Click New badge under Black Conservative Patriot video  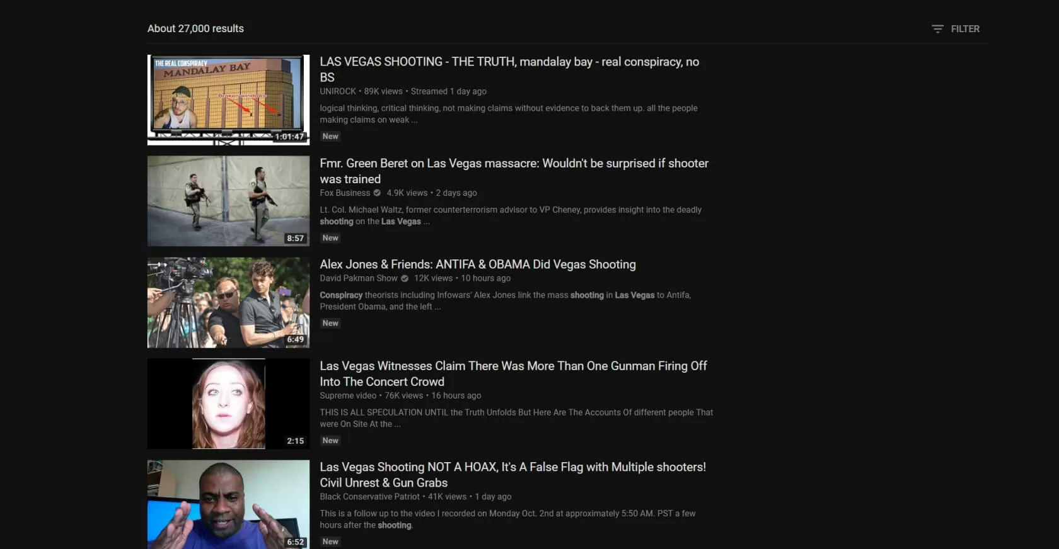[330, 541]
